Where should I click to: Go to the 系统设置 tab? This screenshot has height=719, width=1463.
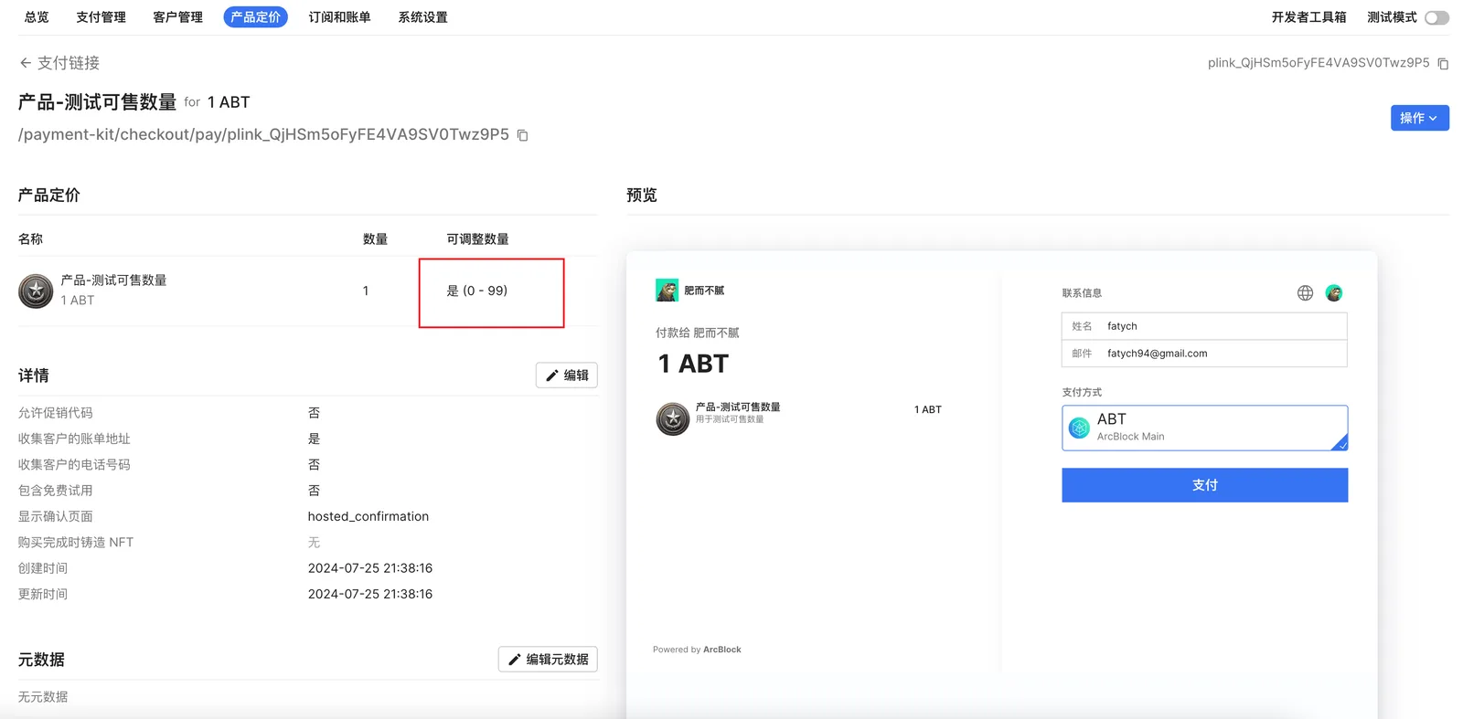tap(422, 17)
